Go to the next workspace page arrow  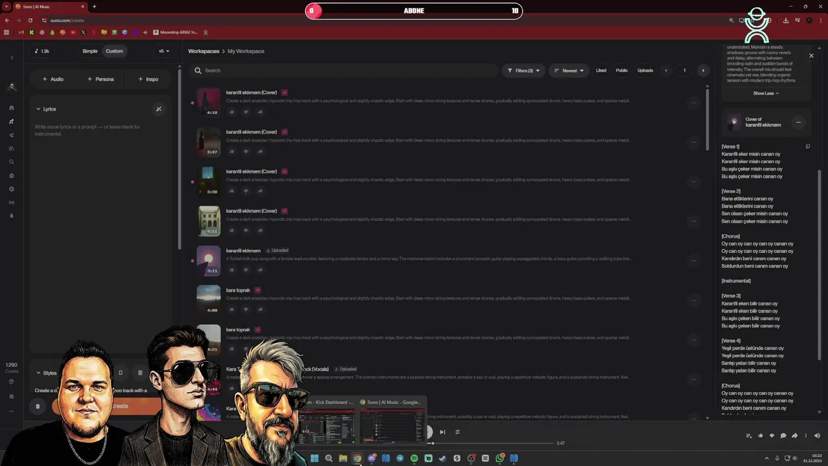tap(703, 71)
